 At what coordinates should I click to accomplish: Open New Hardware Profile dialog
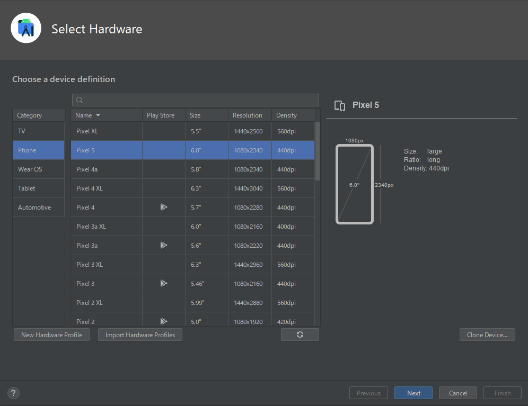51,335
